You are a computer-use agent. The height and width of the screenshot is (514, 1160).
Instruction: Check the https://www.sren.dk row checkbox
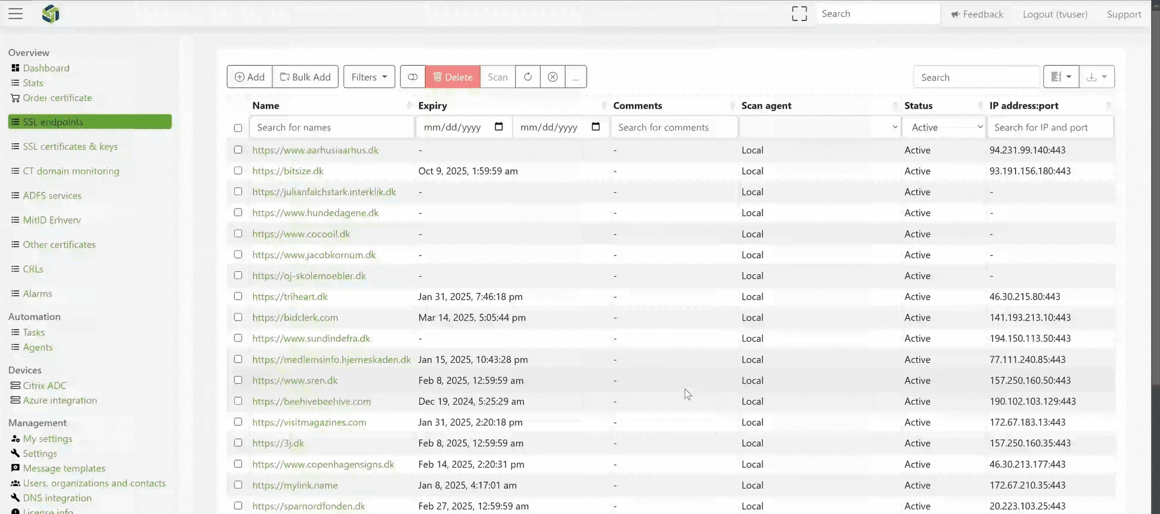(x=238, y=380)
